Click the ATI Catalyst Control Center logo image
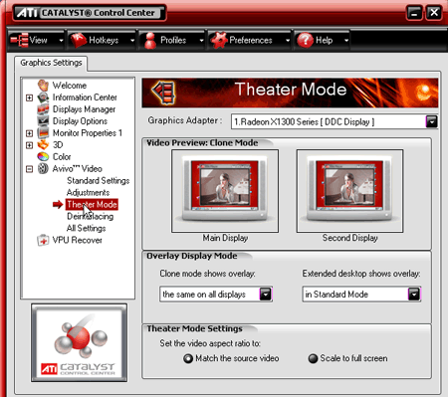 (x=80, y=342)
